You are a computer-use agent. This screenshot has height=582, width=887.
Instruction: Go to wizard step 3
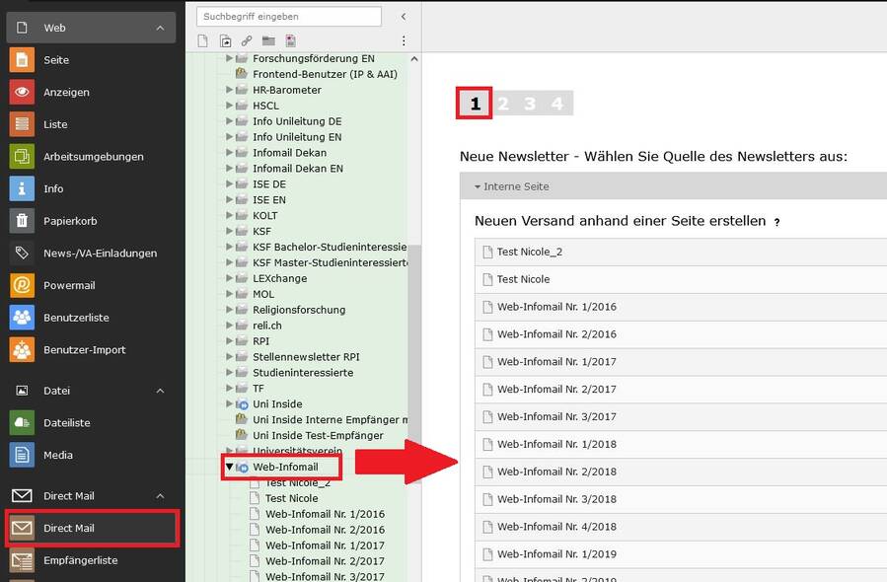[x=530, y=104]
